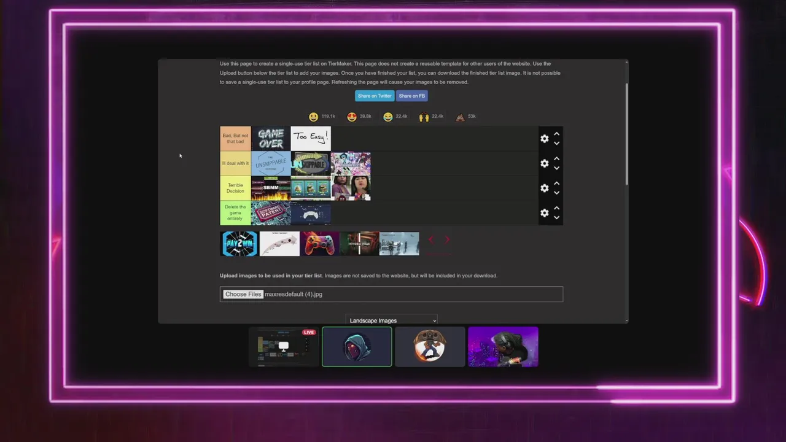
Task: Open settings gear for 'Terrible Decision' tier
Action: pyautogui.click(x=544, y=188)
